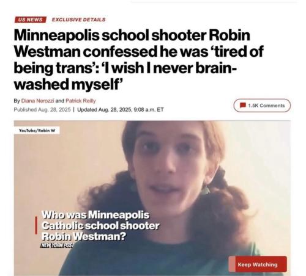The height and width of the screenshot is (276, 306).
Task: Open author Patrick Reilly's profile link
Action: (81, 101)
